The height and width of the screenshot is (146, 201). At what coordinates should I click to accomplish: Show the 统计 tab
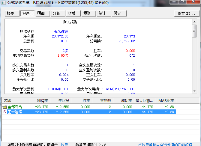pos(102,13)
